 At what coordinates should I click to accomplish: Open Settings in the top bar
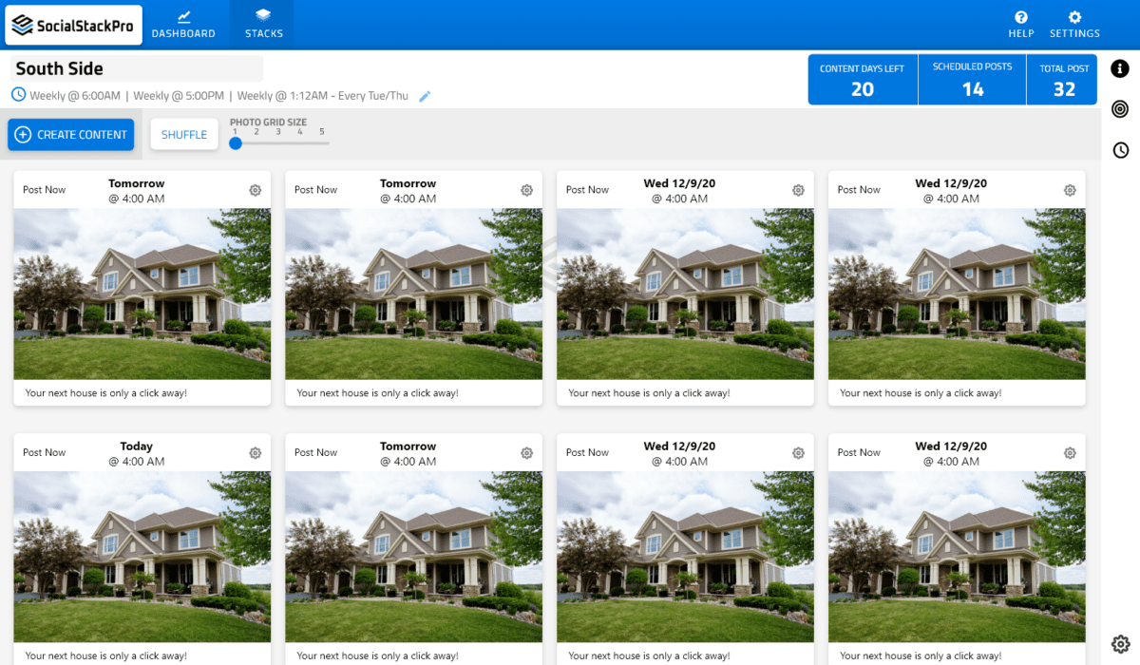[1074, 25]
